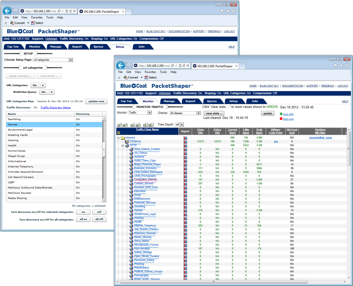This screenshot has height=286, width=353.
Task: Open the Tools menu in the front Monitor window
Action: 163,72
